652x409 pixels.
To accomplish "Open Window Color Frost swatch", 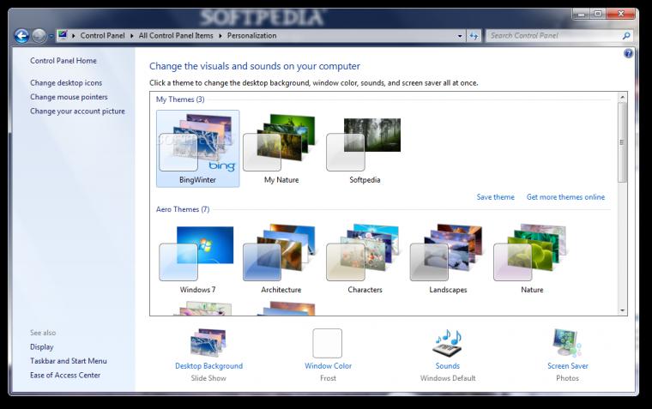I will click(x=327, y=343).
